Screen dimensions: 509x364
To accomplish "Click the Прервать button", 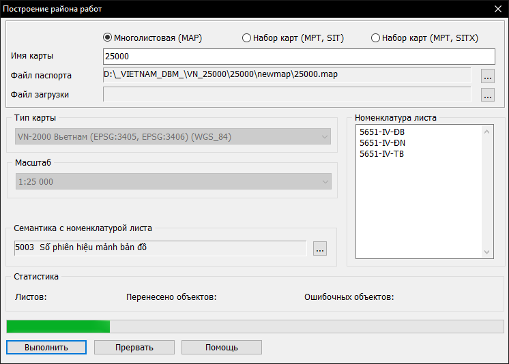I will [x=134, y=347].
